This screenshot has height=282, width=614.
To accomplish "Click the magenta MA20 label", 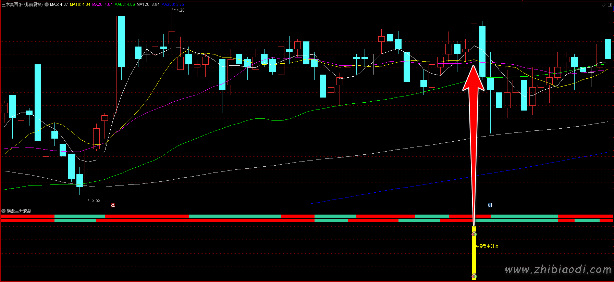I will 102,4.
